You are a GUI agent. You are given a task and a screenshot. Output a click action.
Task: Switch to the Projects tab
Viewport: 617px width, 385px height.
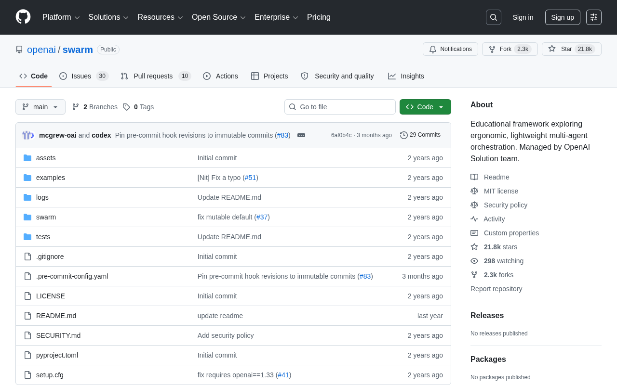[269, 76]
